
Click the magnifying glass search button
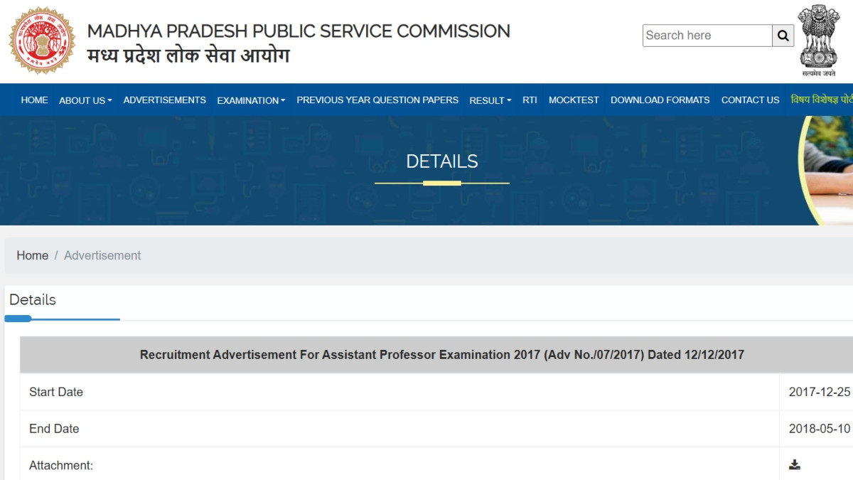point(783,36)
